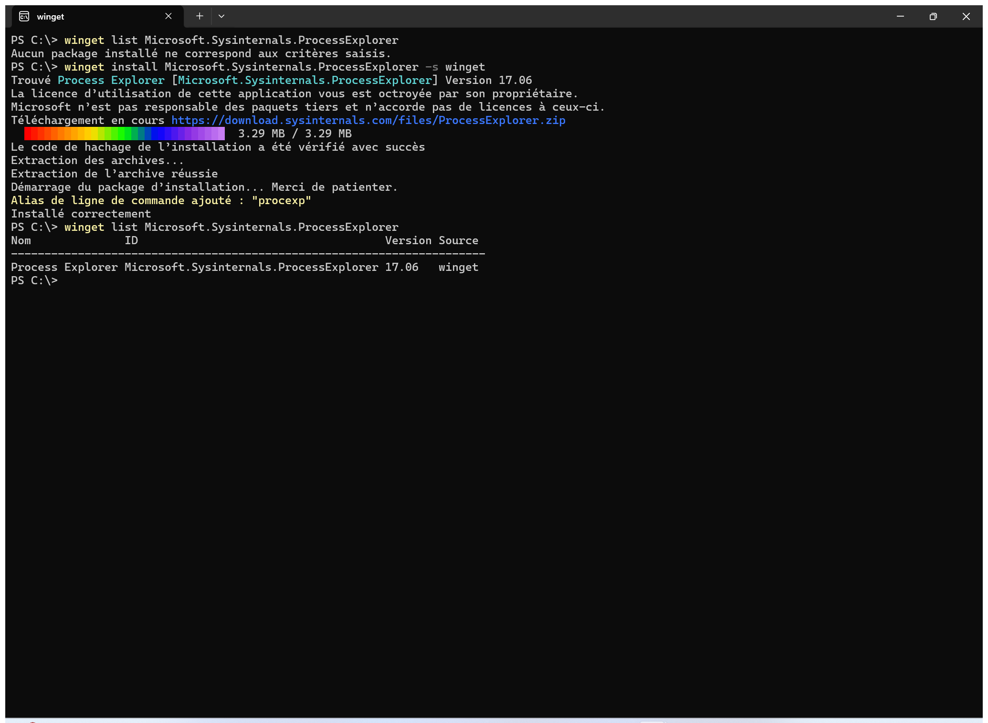Image resolution: width=988 pixels, height=723 pixels.
Task: Click the last empty PS C:\> prompt
Action: [x=34, y=280]
